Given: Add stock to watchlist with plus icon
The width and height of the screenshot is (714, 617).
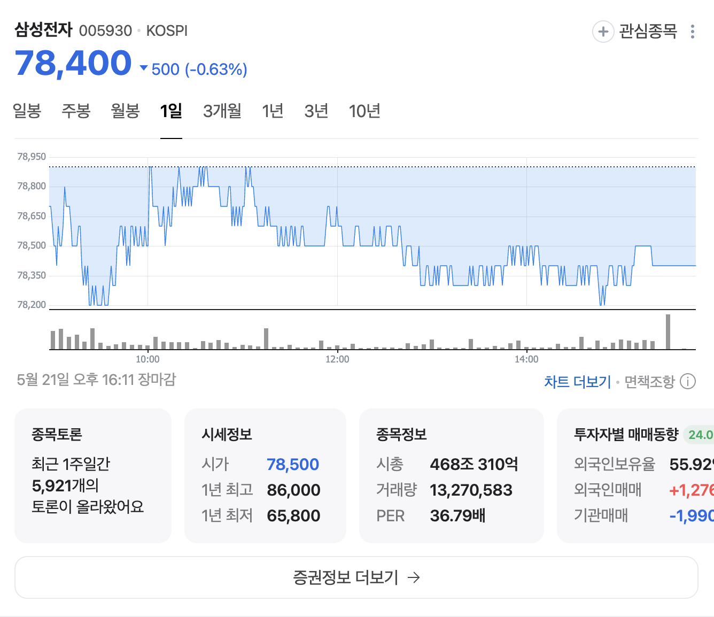Looking at the screenshot, I should [603, 32].
